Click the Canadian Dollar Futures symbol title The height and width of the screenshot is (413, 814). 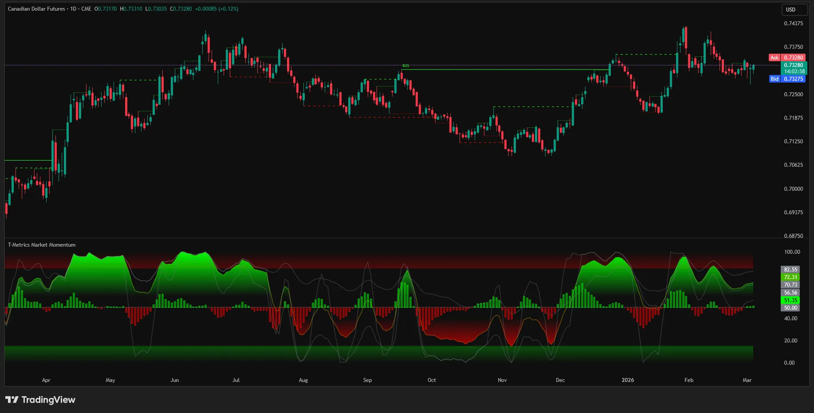36,9
